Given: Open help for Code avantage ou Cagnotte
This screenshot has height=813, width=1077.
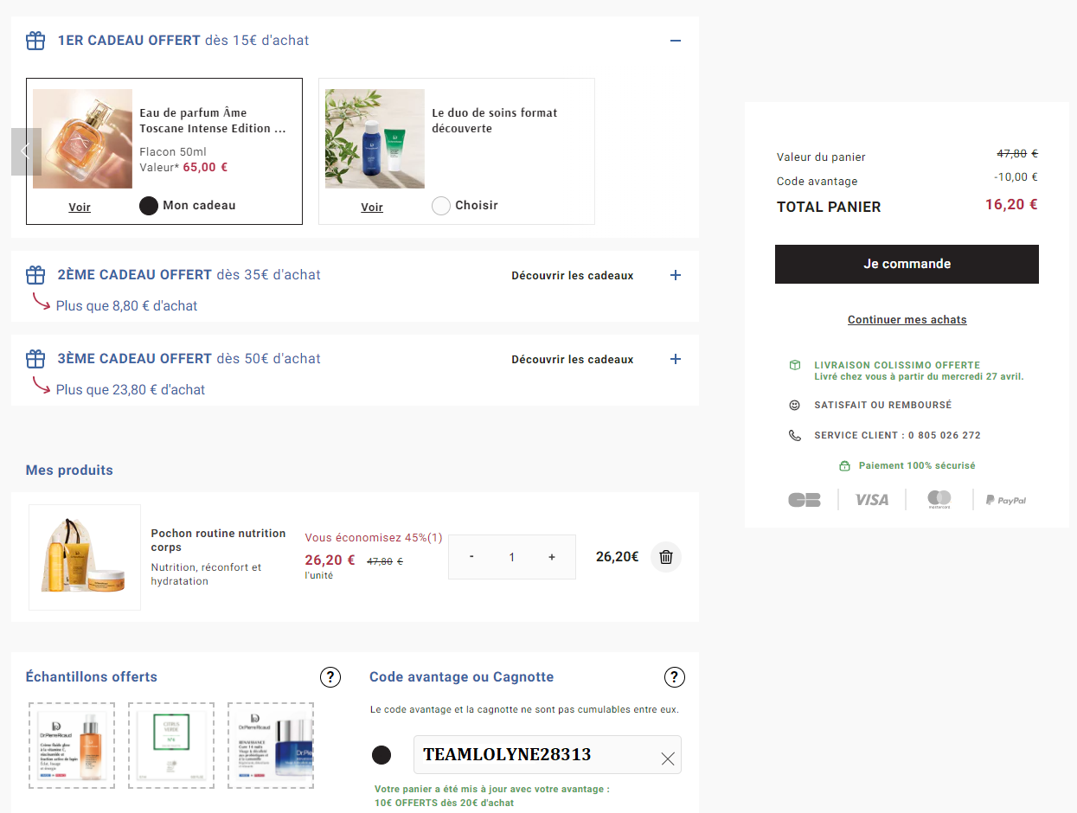Looking at the screenshot, I should click(x=675, y=677).
